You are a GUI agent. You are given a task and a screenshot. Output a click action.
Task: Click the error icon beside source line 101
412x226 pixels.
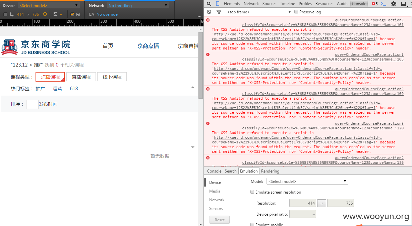click(208, 20)
